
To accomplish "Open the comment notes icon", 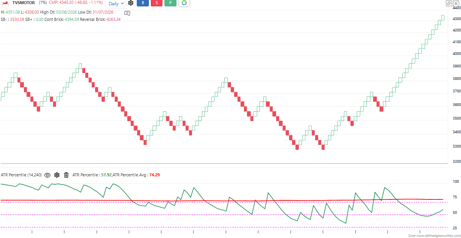I will coord(127,13).
